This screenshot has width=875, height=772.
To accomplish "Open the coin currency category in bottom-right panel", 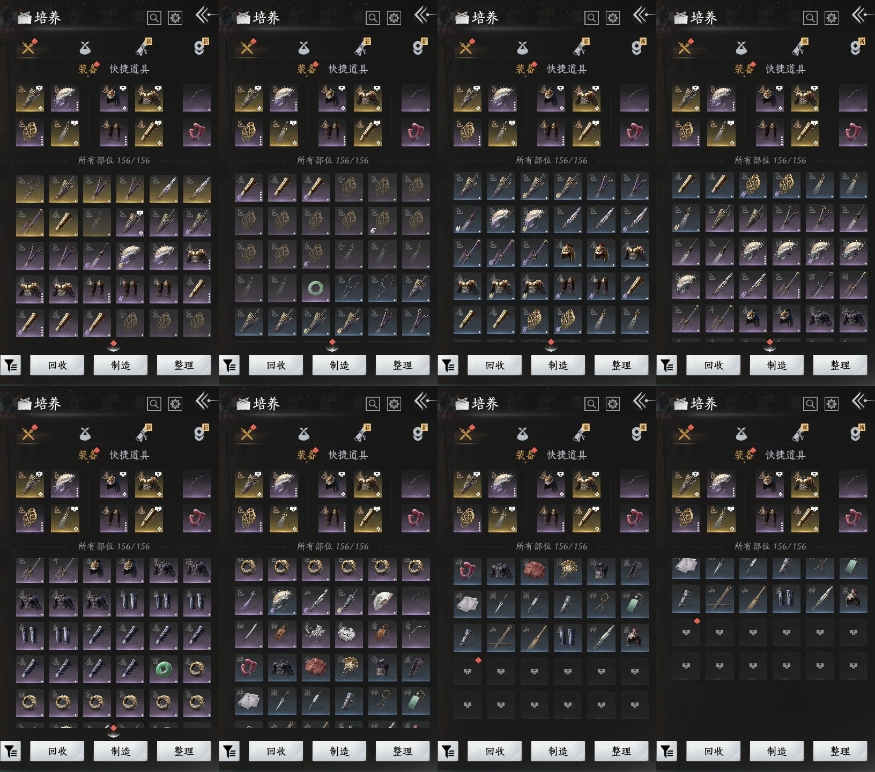I will coord(856,433).
